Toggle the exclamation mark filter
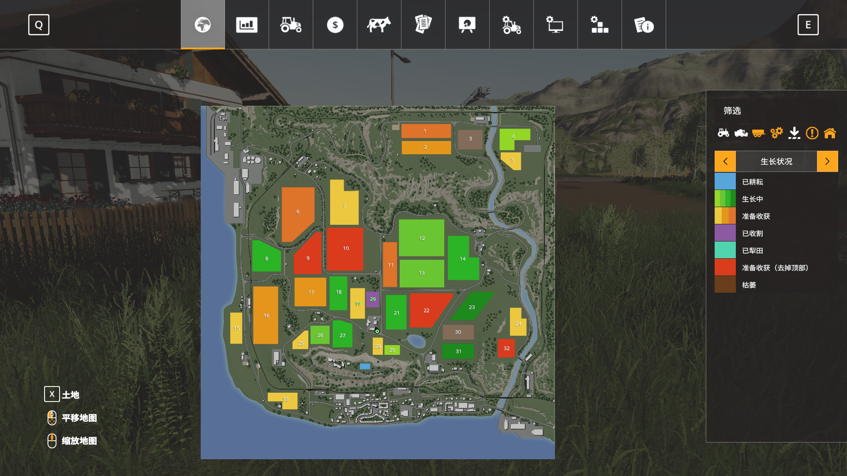The height and width of the screenshot is (476, 847). point(812,133)
